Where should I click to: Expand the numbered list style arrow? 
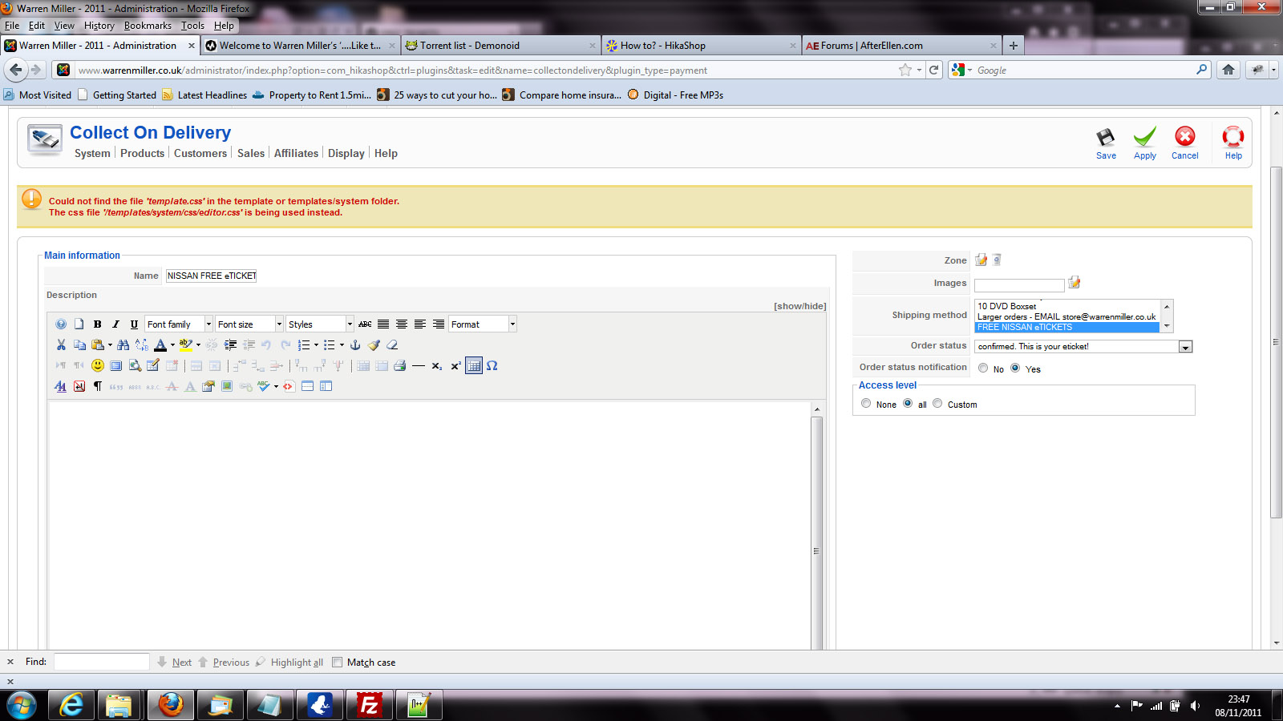[316, 345]
